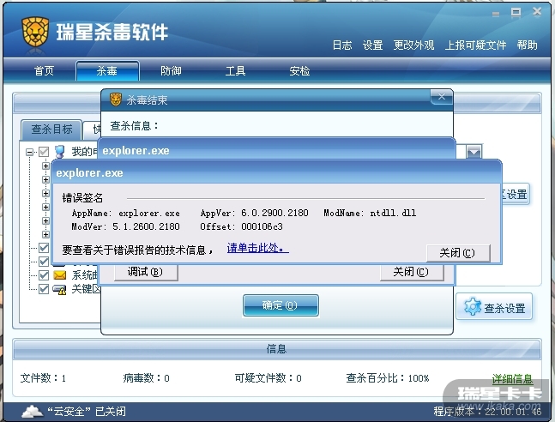Minimize the Rising antivirus main window
555x422 pixels.
[x=496, y=14]
